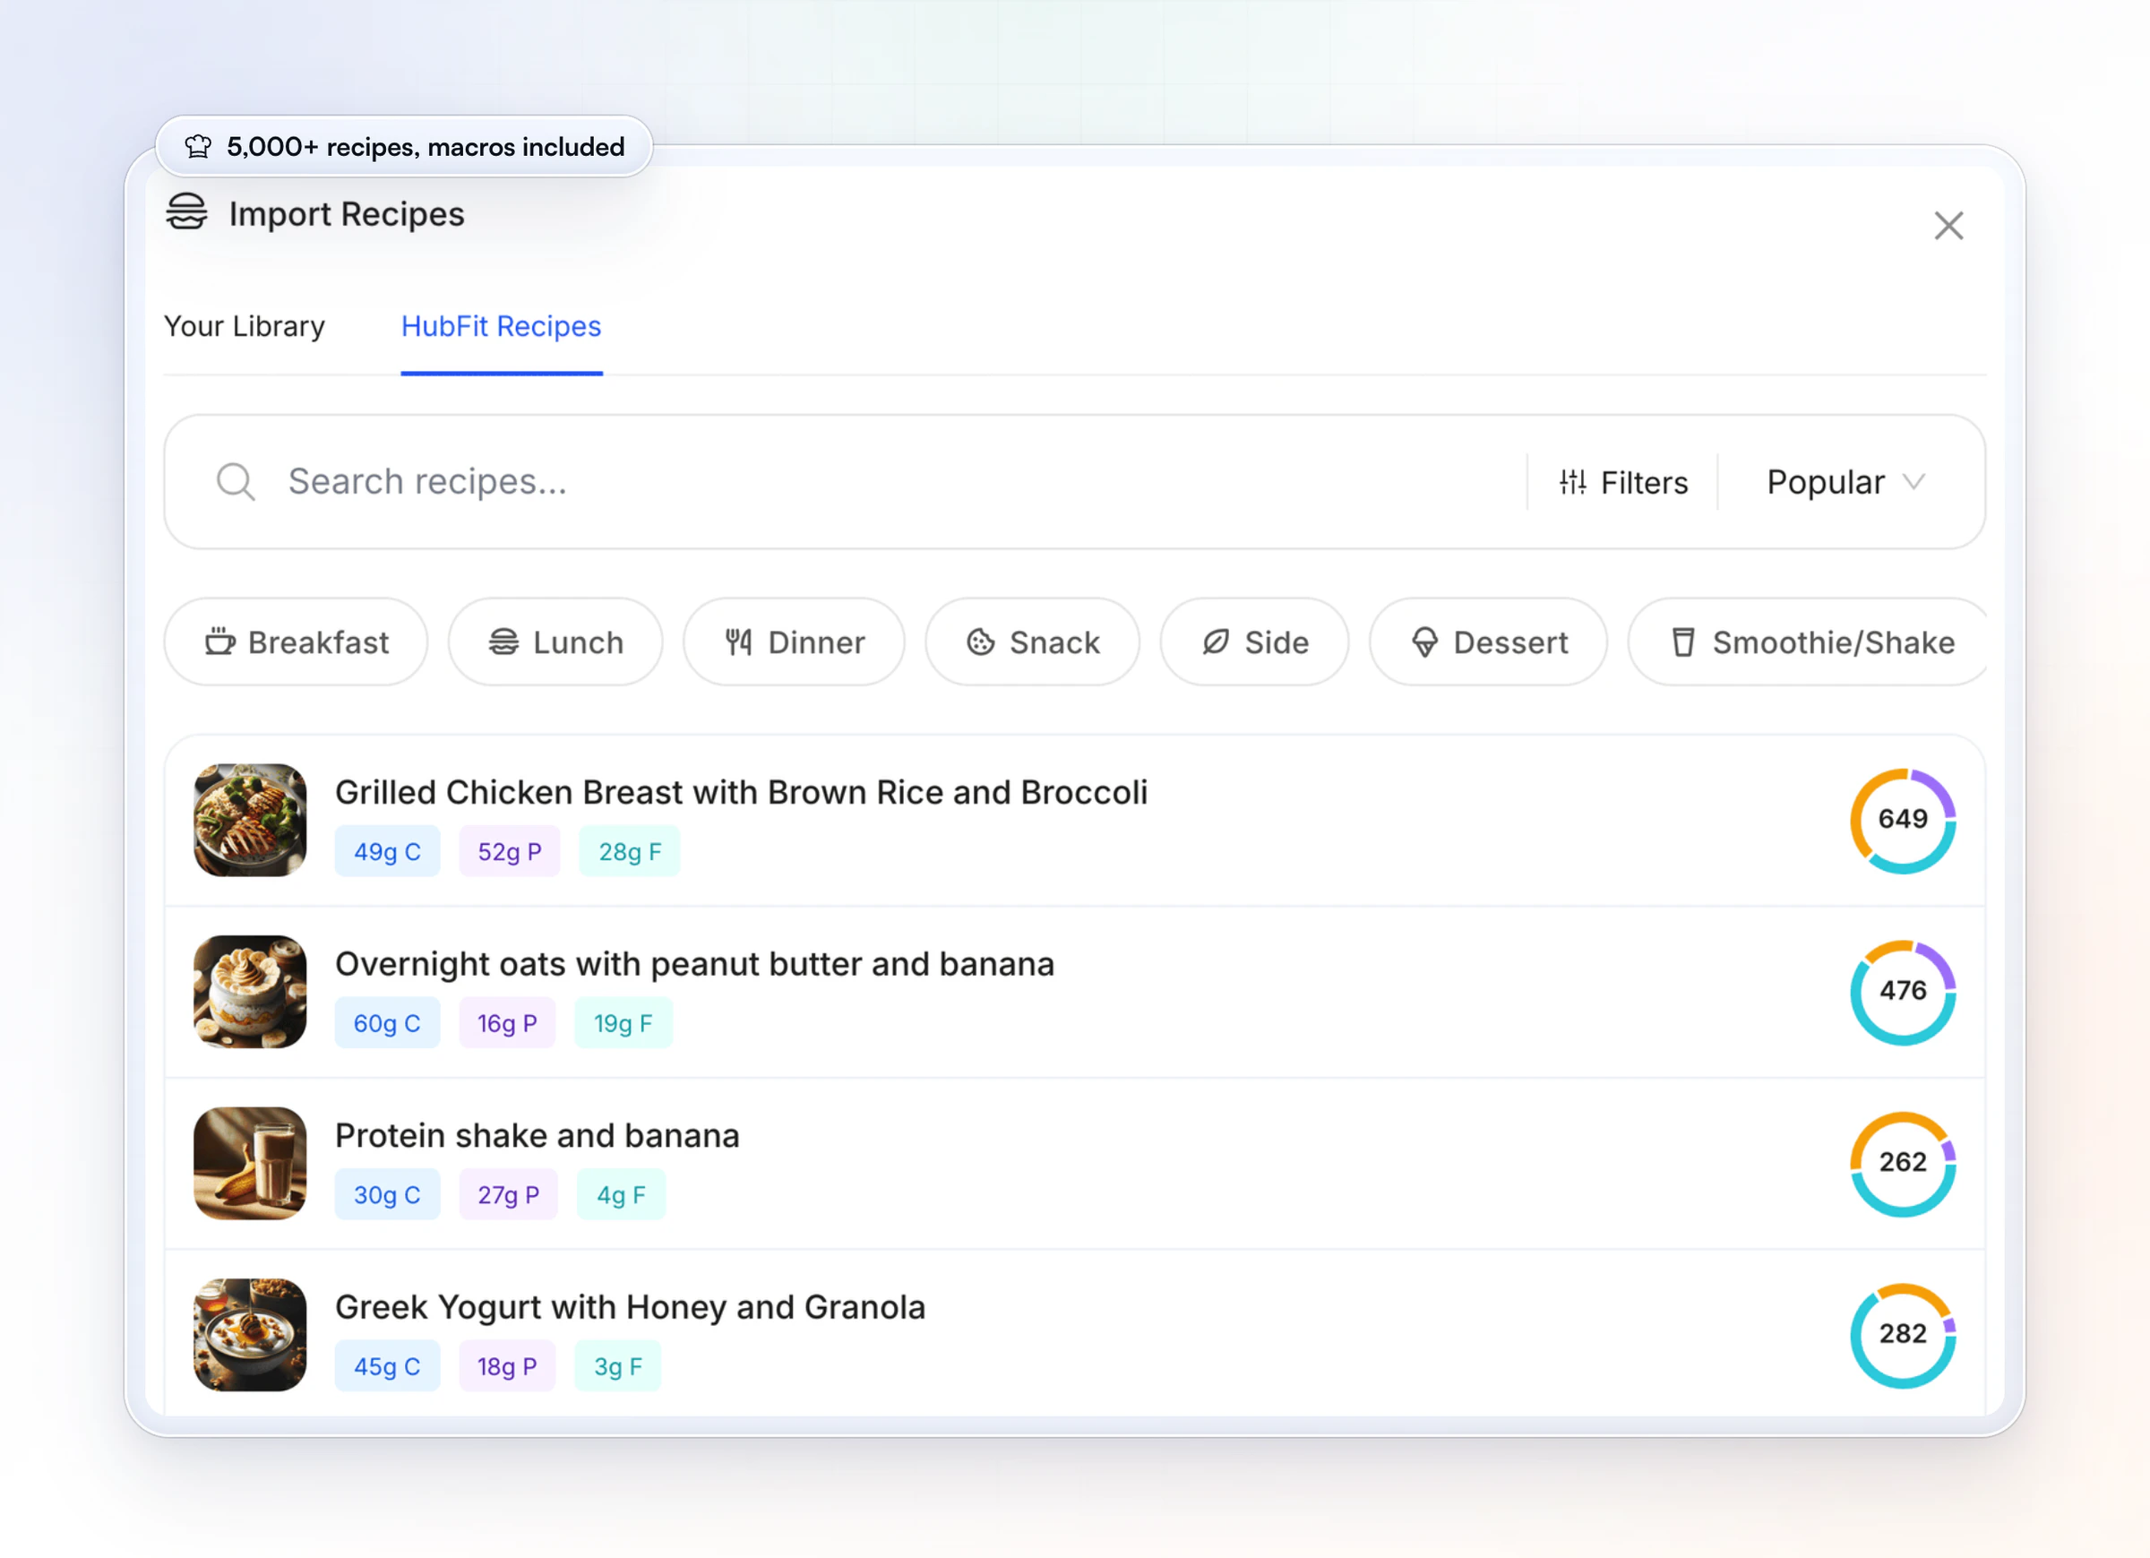This screenshot has width=2150, height=1558.
Task: Open the Protein shake and banana thumbnail
Action: (x=249, y=1164)
